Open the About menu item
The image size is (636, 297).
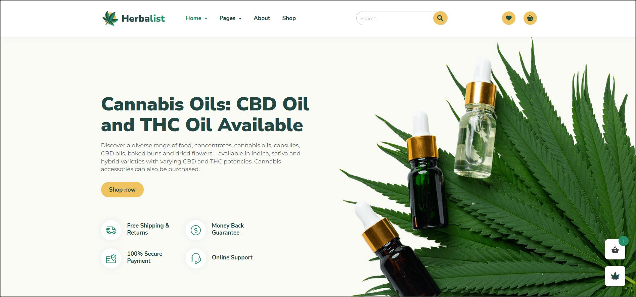pyautogui.click(x=262, y=18)
